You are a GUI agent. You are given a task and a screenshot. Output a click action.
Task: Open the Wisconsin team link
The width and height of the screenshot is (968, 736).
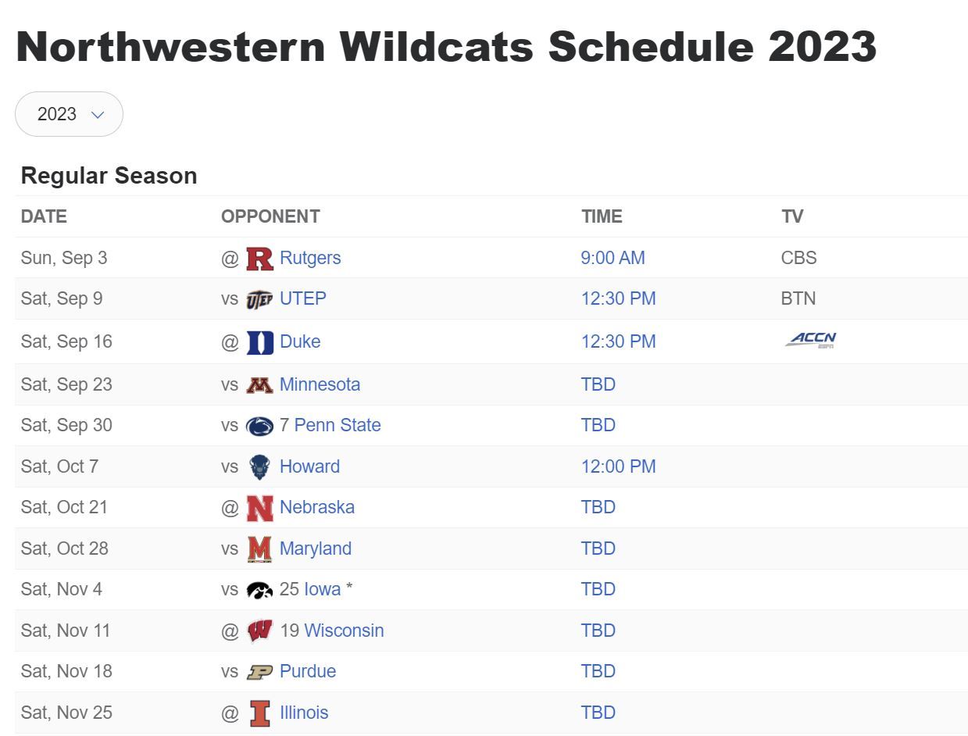[344, 631]
